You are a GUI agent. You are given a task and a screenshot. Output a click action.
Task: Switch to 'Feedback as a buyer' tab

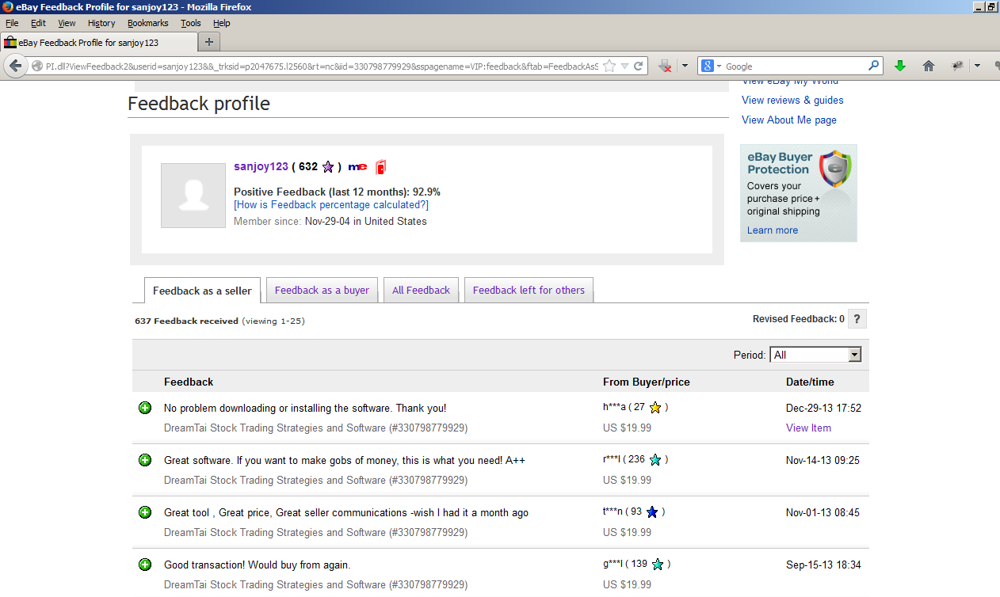click(x=322, y=290)
